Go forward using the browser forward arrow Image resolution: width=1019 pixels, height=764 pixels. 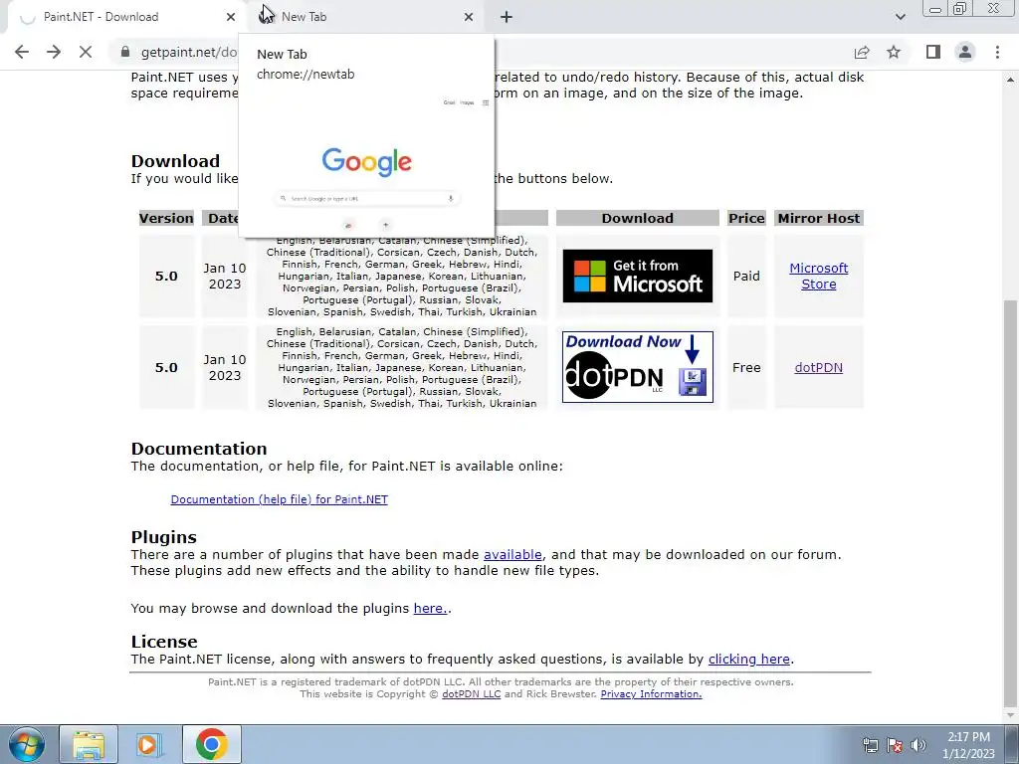pos(54,52)
